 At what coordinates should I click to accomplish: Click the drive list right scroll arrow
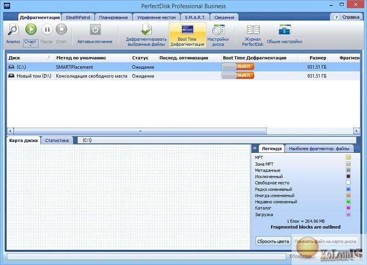[356, 131]
